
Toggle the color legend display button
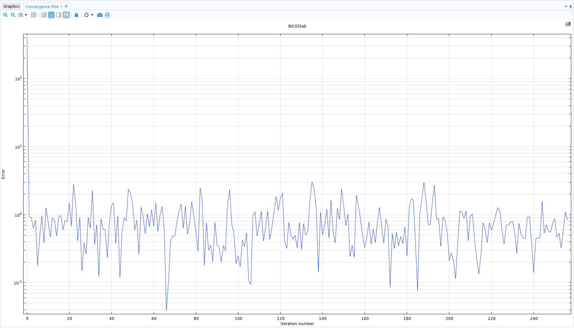(x=59, y=15)
